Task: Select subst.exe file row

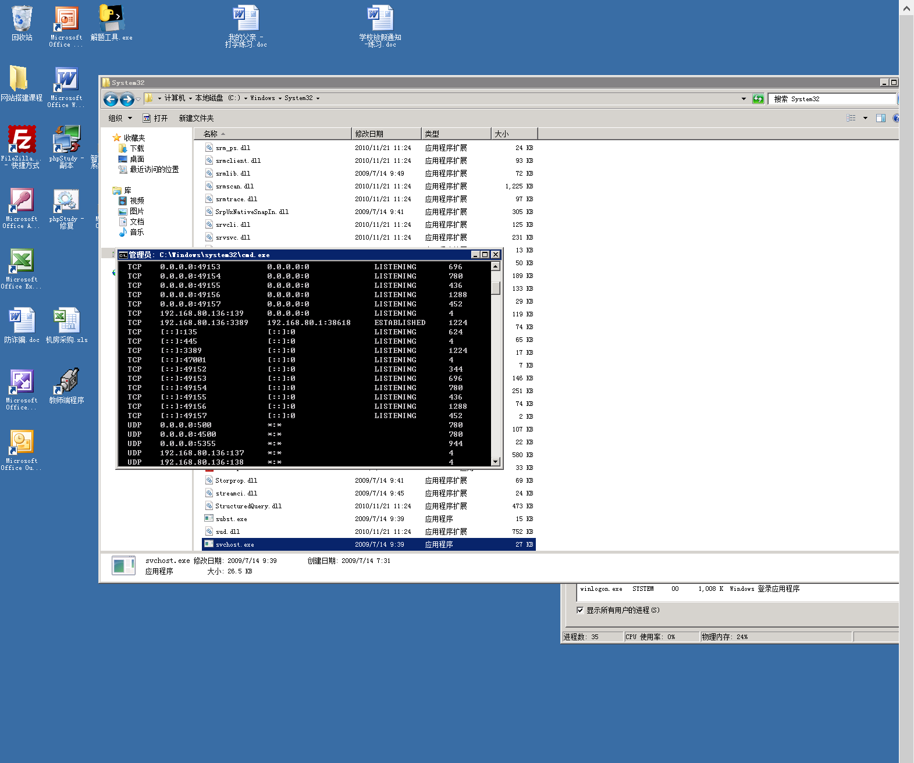Action: (369, 519)
